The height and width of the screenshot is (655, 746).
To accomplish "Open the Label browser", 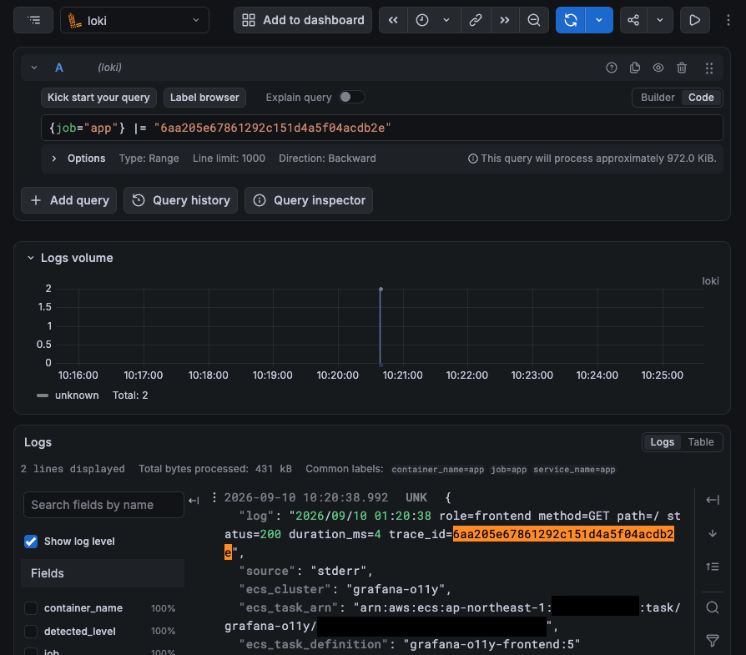I will (204, 98).
